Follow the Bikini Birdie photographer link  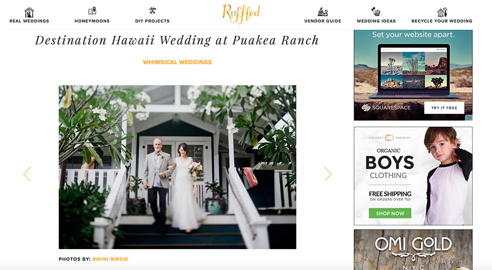point(110,259)
